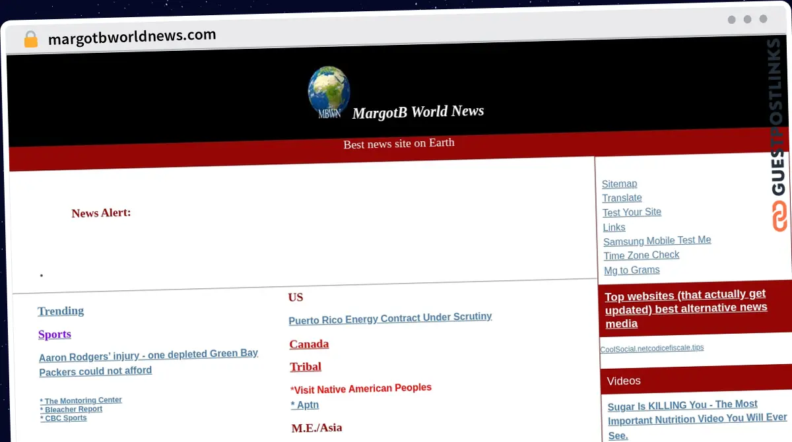The height and width of the screenshot is (442, 792).
Task: Select Samsung Mobile Test Me link
Action: 657,241
